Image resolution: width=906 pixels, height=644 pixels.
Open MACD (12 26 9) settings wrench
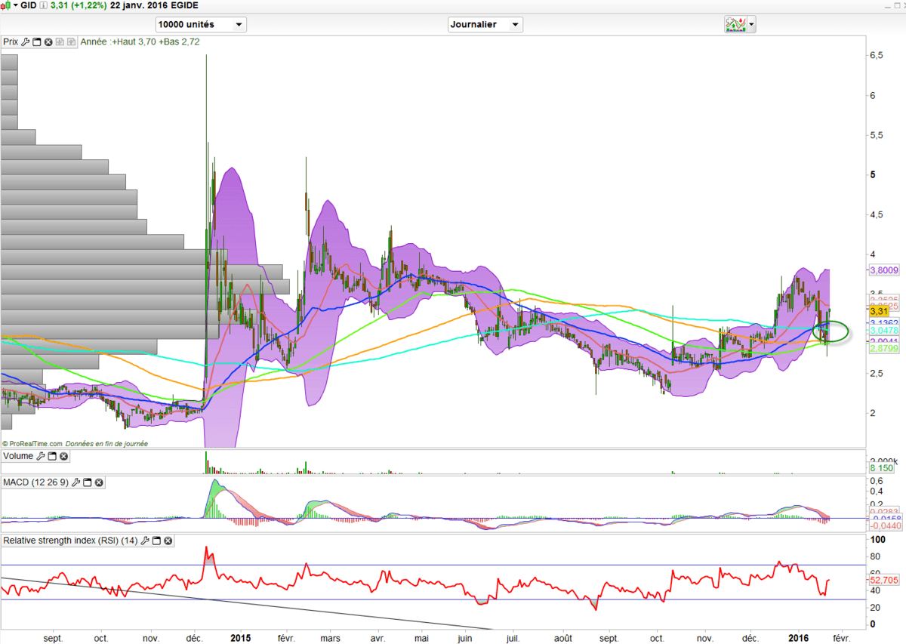coord(75,482)
